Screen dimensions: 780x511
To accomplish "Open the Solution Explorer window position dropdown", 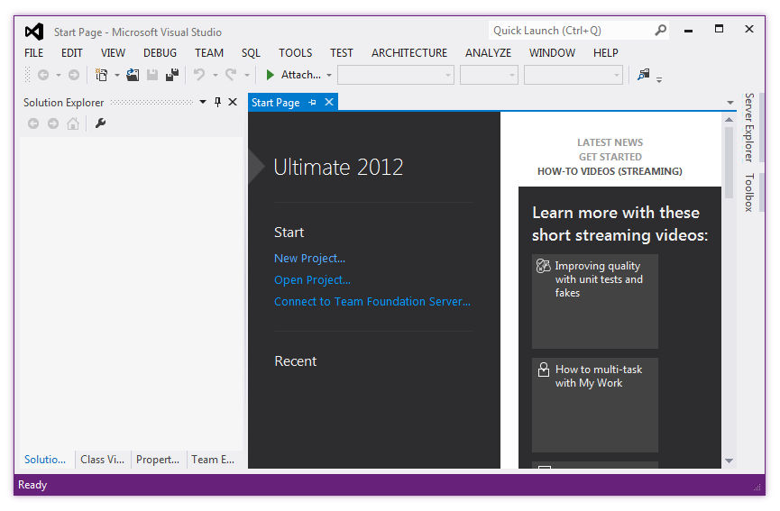I will pyautogui.click(x=203, y=103).
